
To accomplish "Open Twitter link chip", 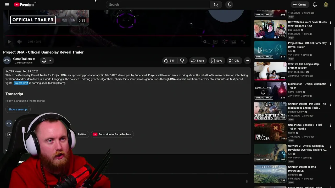I will point(82,134).
